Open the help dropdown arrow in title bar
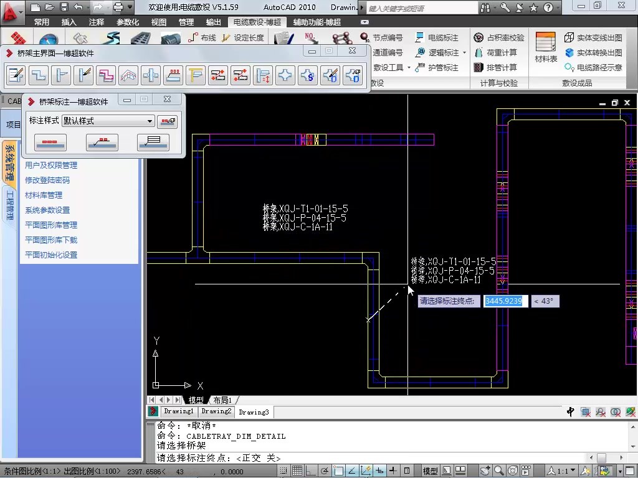This screenshot has width=638, height=478. pyautogui.click(x=558, y=7)
